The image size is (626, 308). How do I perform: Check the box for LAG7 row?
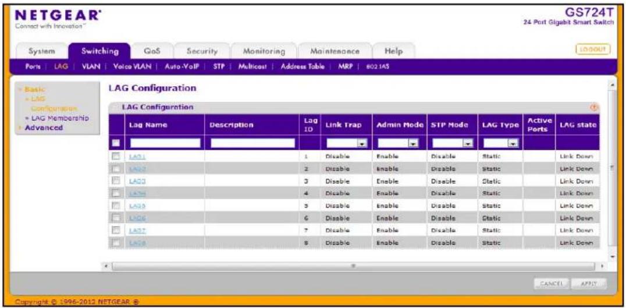pos(116,230)
